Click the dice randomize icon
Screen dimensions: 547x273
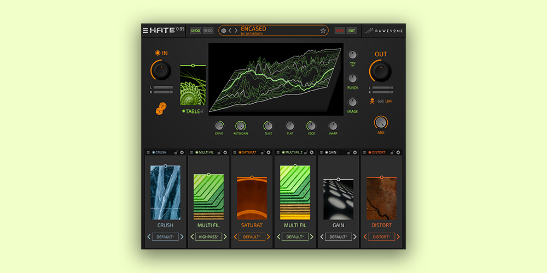pyautogui.click(x=160, y=110)
